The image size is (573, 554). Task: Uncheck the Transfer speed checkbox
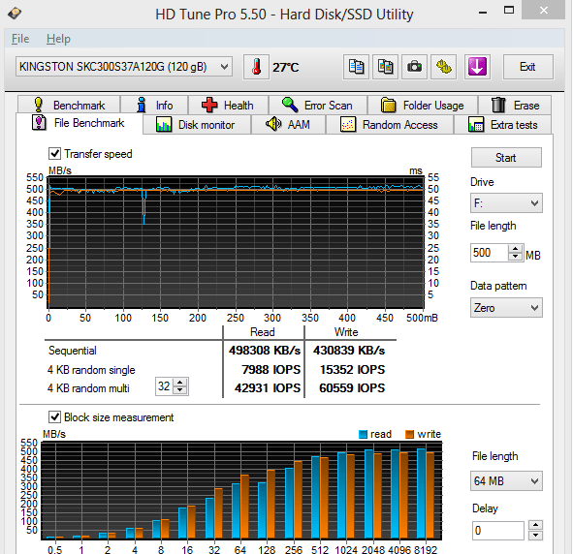55,154
